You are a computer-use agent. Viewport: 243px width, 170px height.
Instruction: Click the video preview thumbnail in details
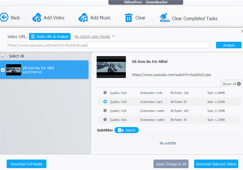tap(111, 67)
